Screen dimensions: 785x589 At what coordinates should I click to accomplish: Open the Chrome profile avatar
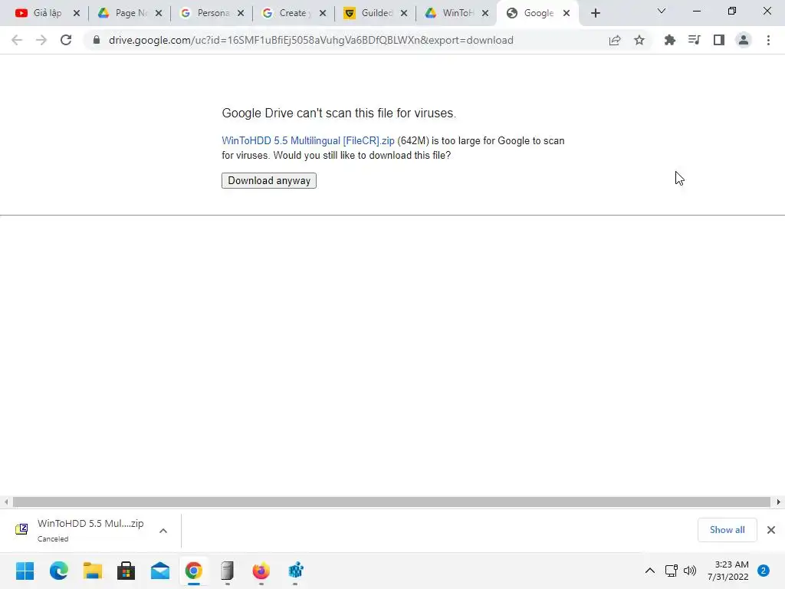click(744, 40)
